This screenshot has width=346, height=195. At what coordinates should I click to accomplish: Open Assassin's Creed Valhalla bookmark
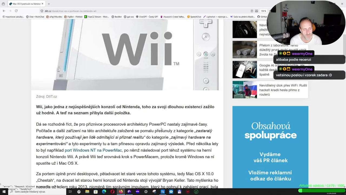(172, 17)
